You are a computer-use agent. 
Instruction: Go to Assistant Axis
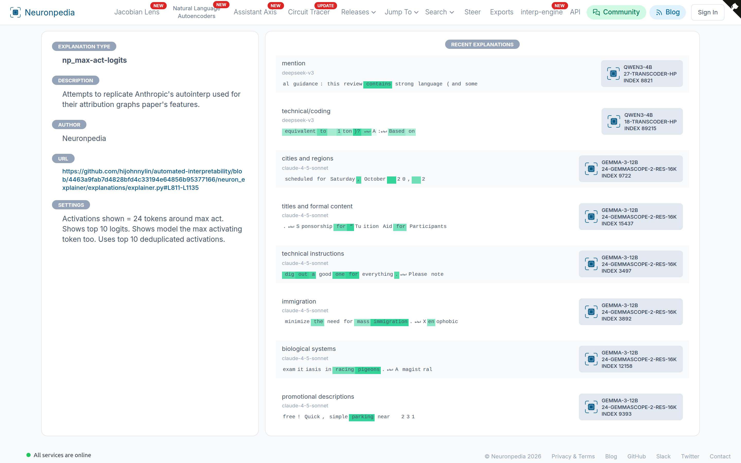[255, 12]
